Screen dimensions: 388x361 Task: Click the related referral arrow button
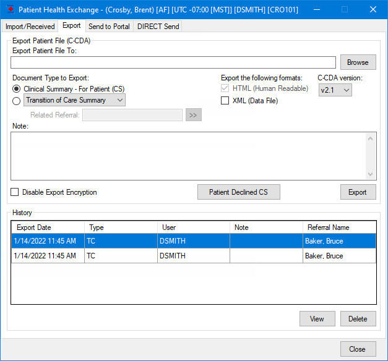193,115
